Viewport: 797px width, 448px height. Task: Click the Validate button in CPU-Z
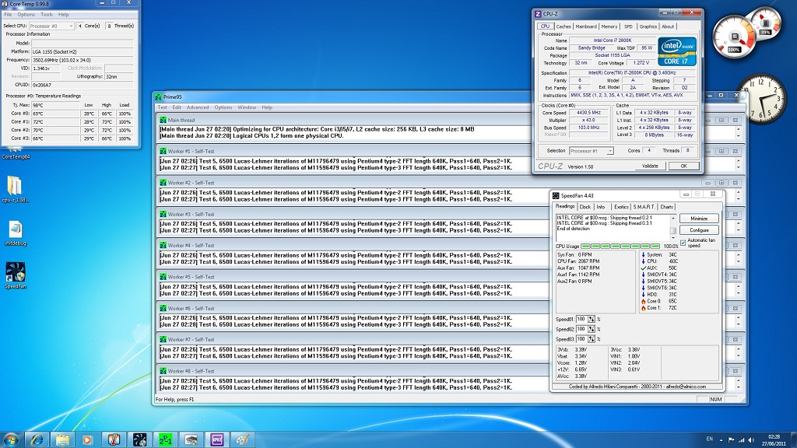tap(648, 166)
